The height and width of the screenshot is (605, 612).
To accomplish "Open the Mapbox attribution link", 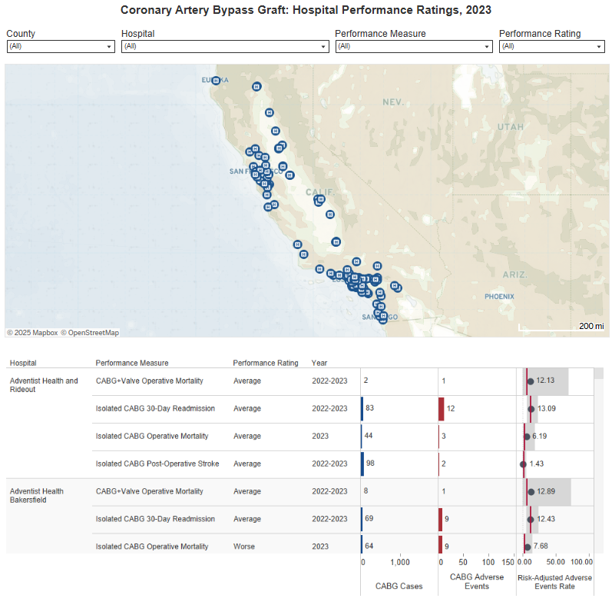I will (32, 333).
